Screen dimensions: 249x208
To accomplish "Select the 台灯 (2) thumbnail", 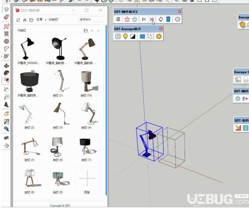I will 27,113.
